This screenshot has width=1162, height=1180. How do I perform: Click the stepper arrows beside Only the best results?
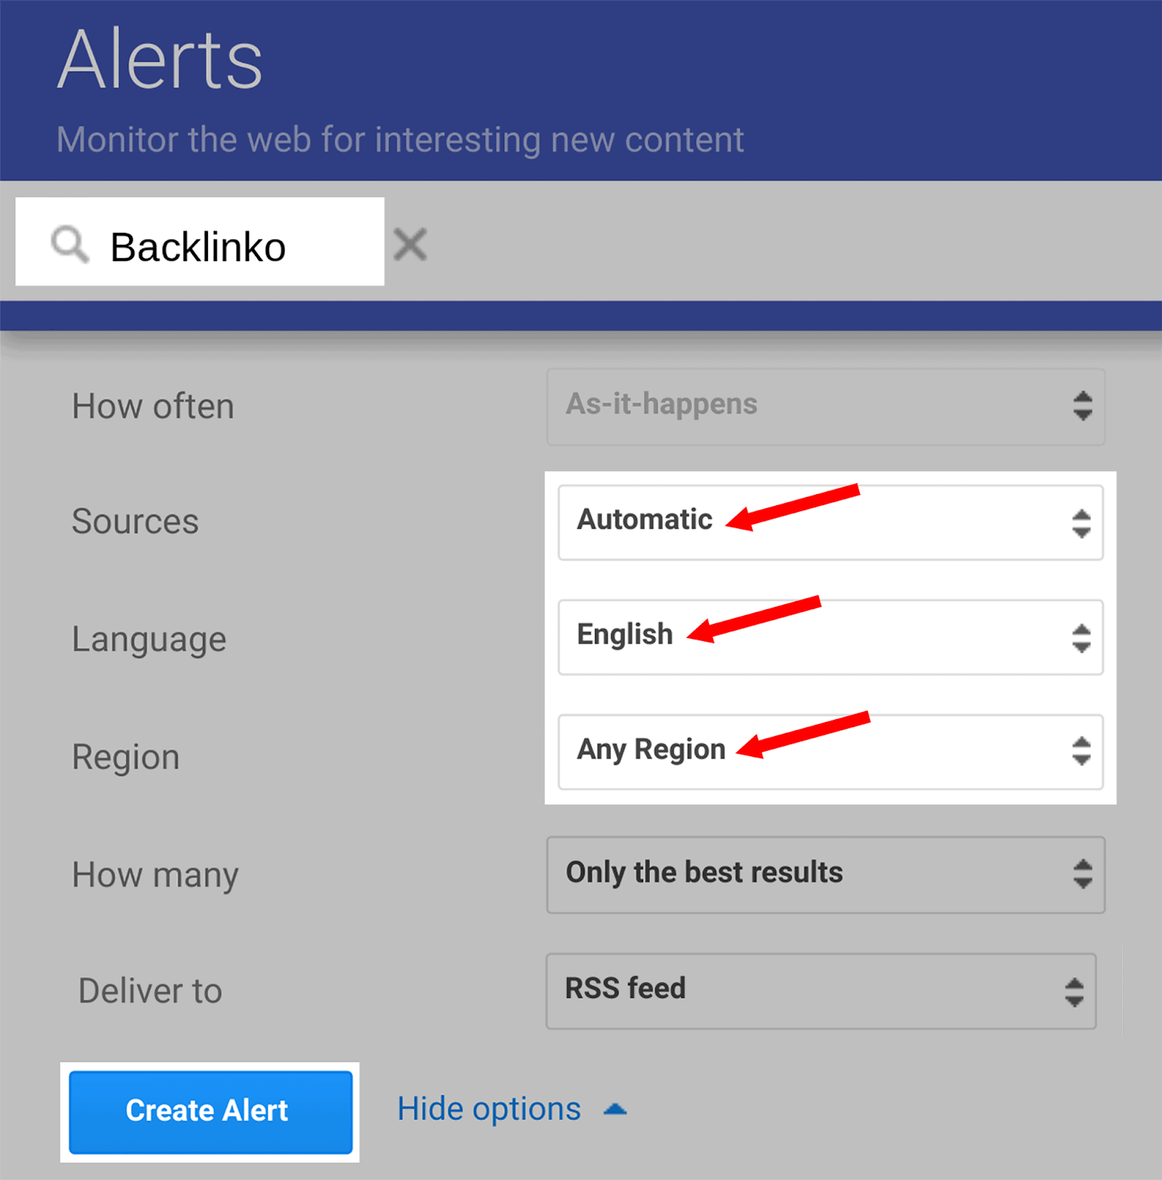[x=1082, y=875]
